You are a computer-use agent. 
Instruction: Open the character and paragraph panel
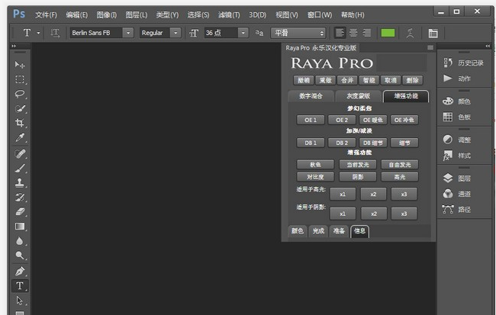[433, 33]
